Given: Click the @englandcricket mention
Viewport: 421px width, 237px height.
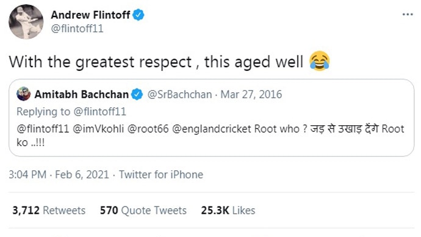Looking at the screenshot, I should click(x=211, y=129).
